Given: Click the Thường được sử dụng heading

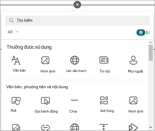Looking at the screenshot, I should click(x=29, y=47).
